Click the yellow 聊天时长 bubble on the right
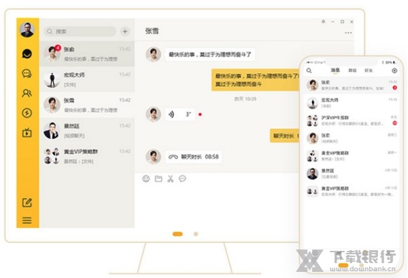The width and height of the screenshot is (408, 278). 285,136
